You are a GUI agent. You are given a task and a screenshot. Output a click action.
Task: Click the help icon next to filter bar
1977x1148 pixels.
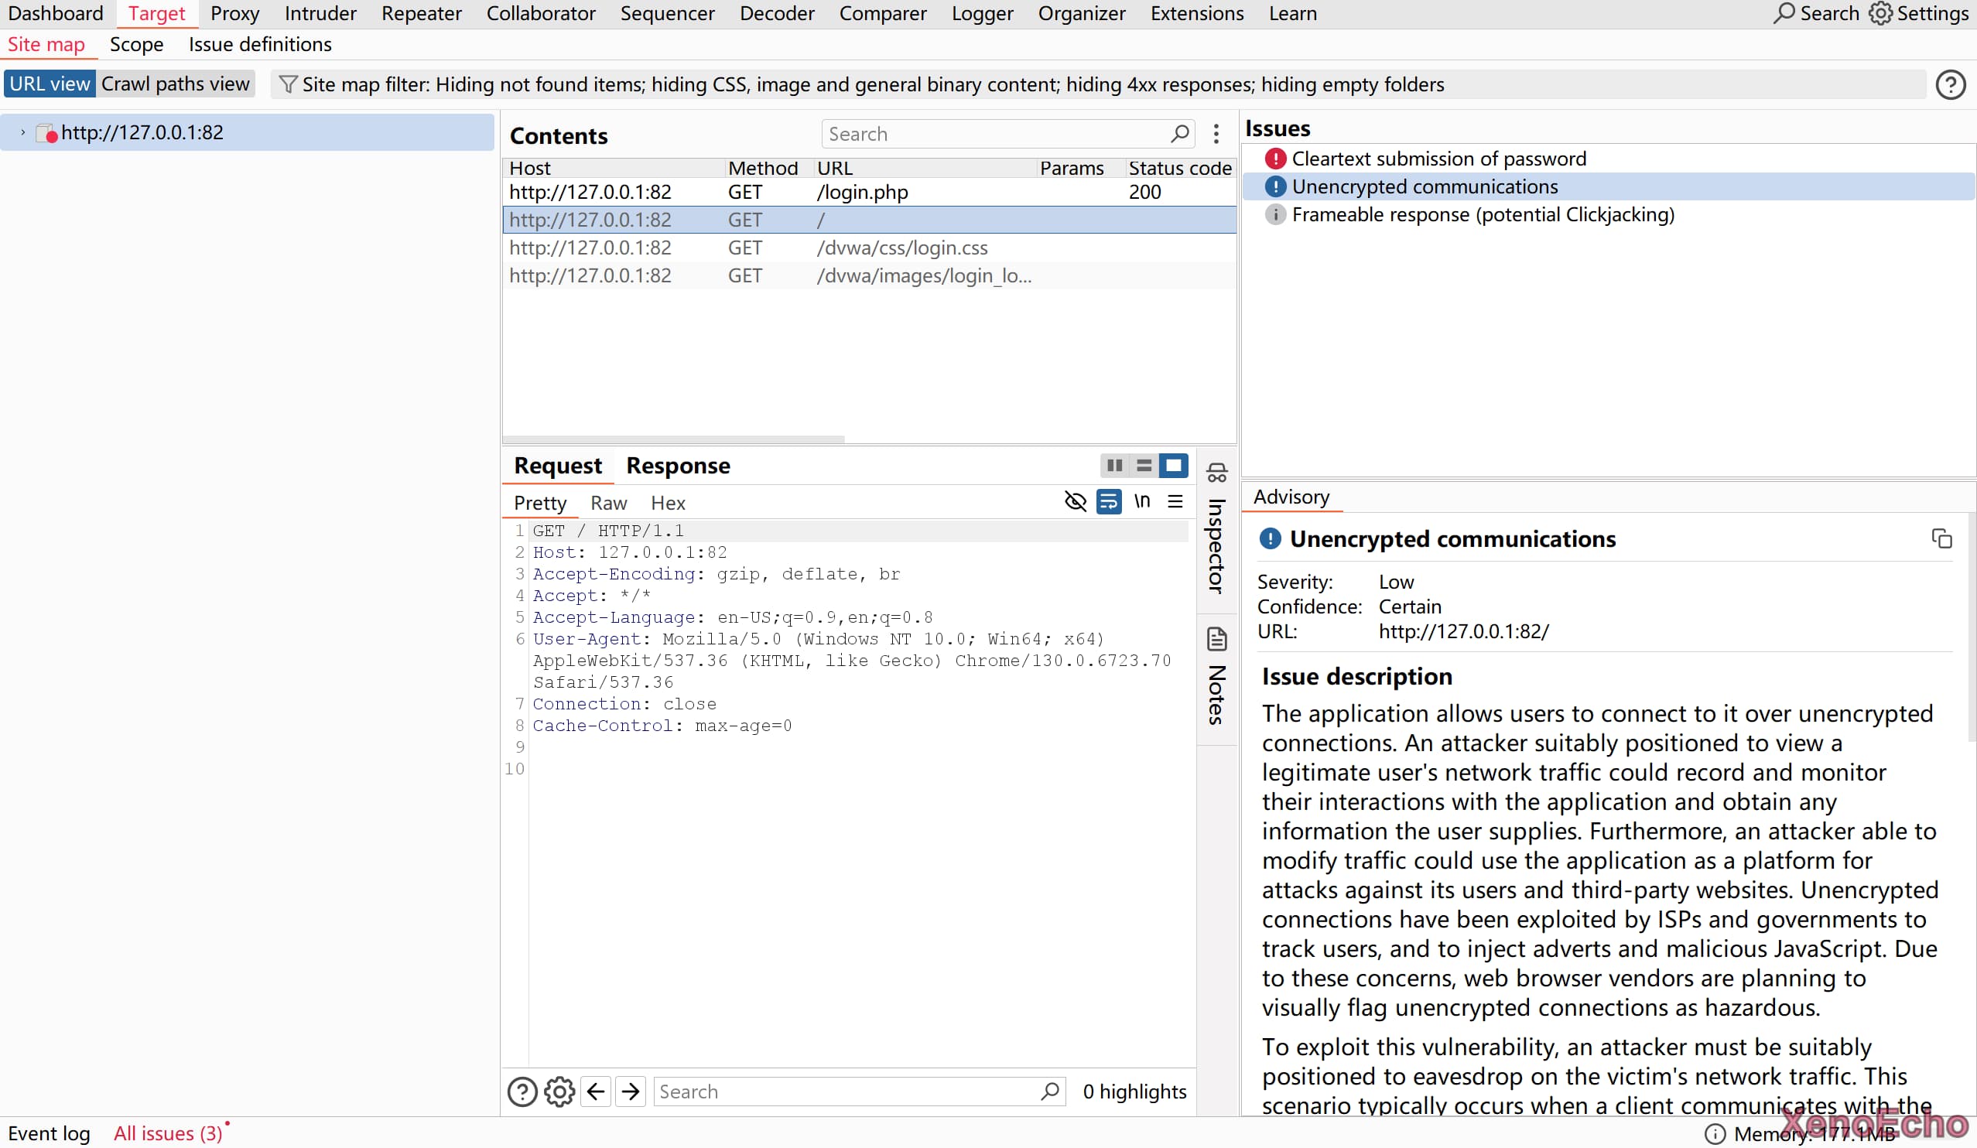pyautogui.click(x=1950, y=84)
